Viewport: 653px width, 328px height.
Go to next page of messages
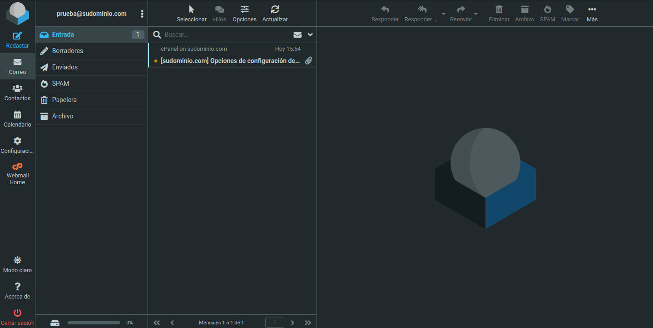pyautogui.click(x=292, y=323)
